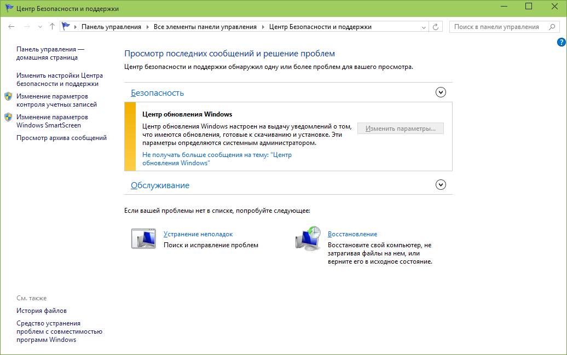Open Изменение параметров контроля учетных записей

point(57,100)
